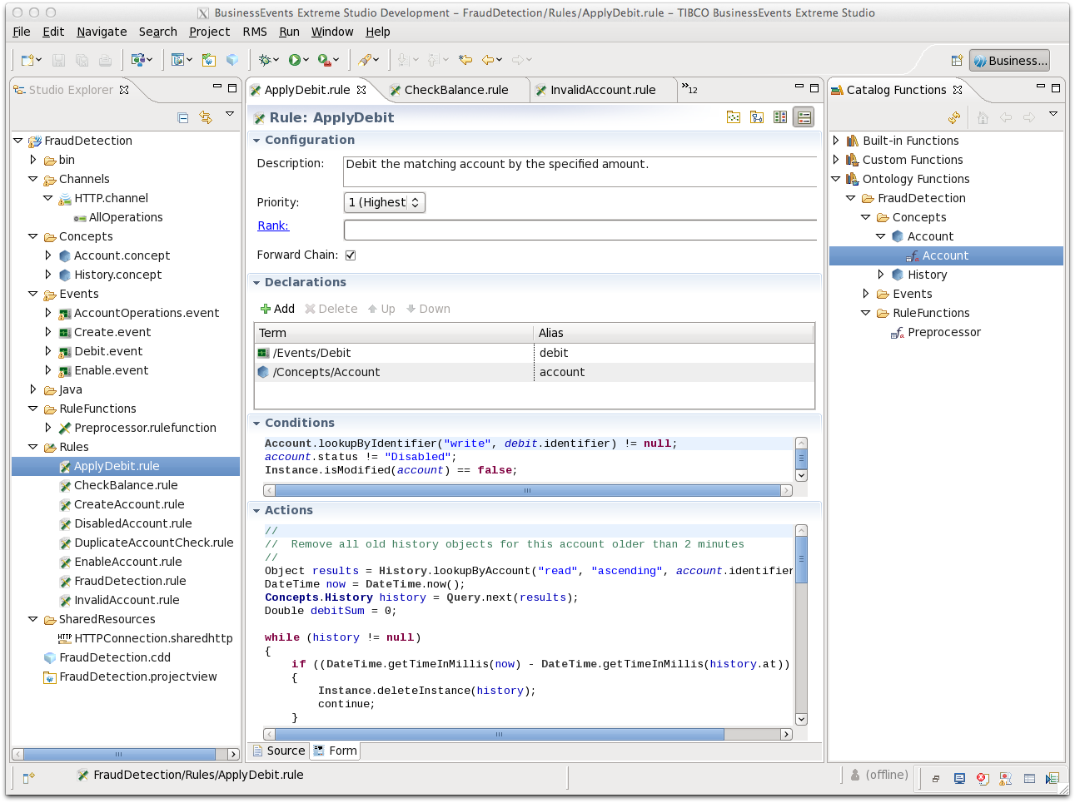
Task: Click the Open Perspective icon
Action: 957,61
